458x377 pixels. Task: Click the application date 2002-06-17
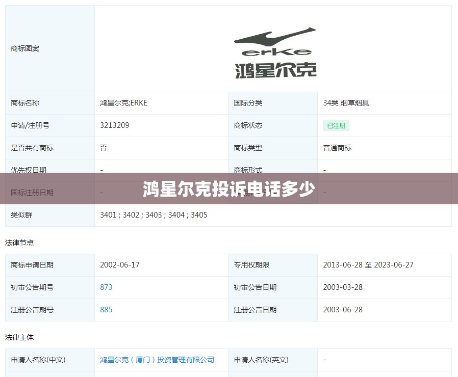click(120, 265)
